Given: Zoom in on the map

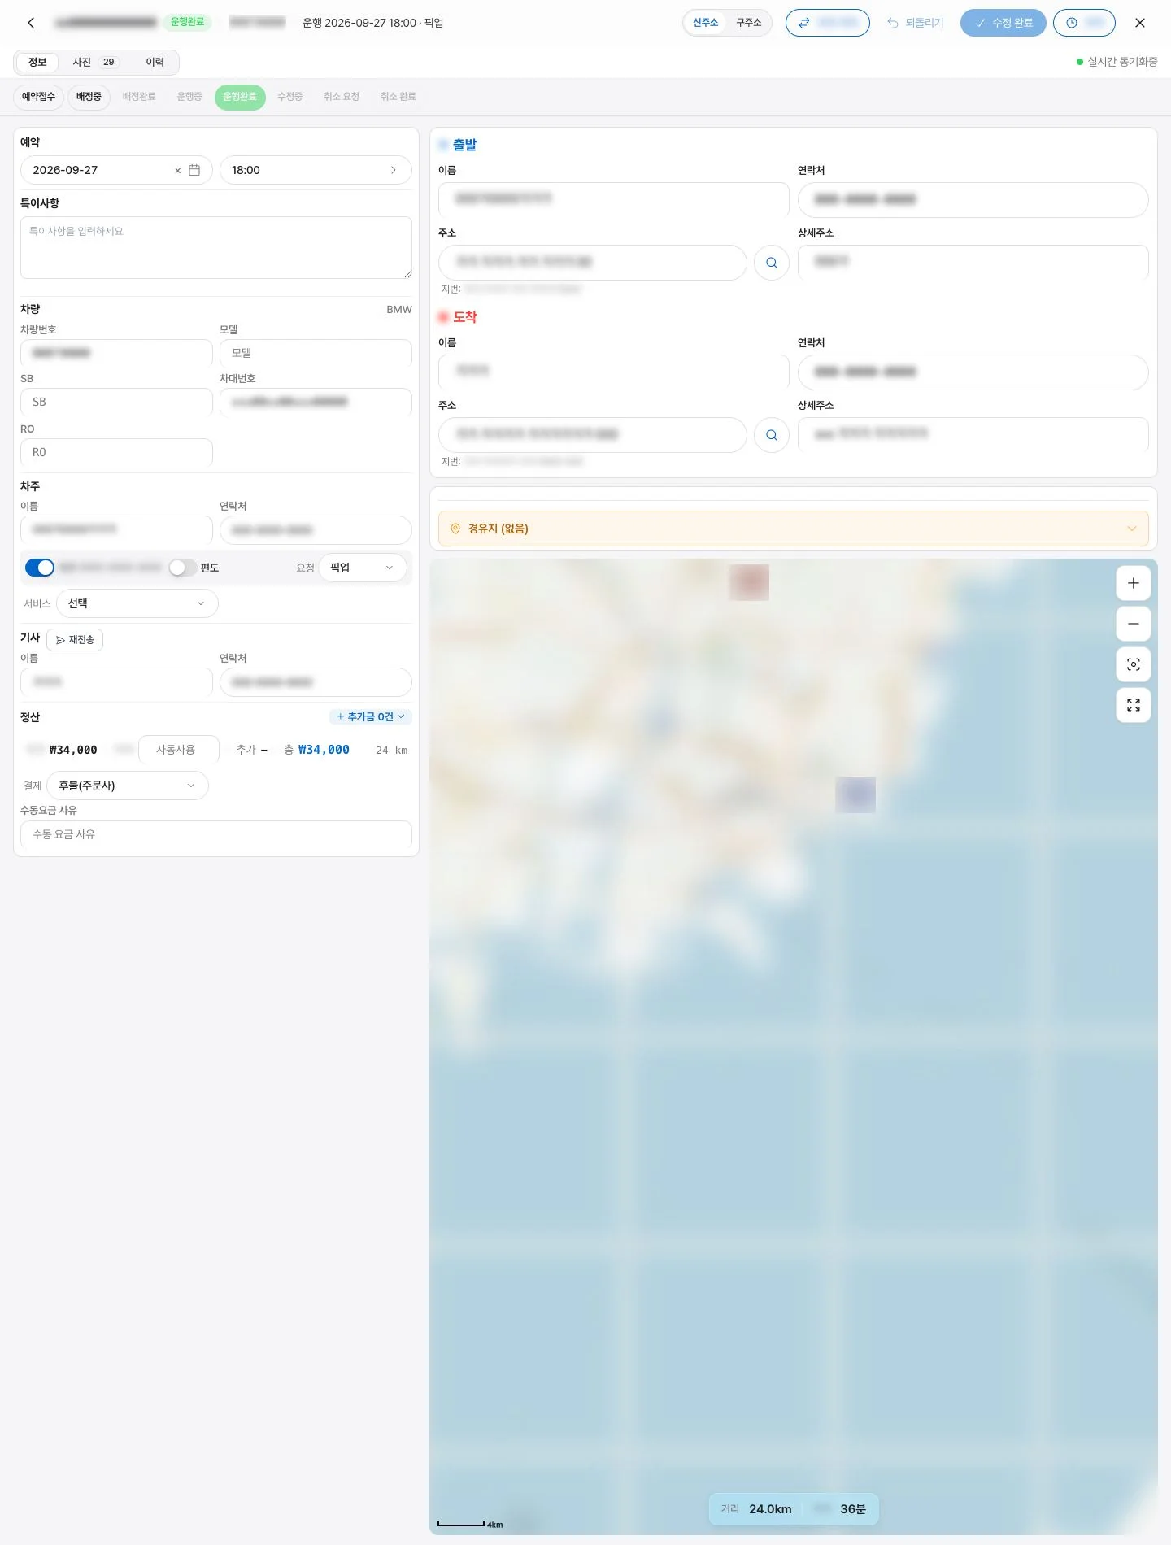Looking at the screenshot, I should point(1134,583).
